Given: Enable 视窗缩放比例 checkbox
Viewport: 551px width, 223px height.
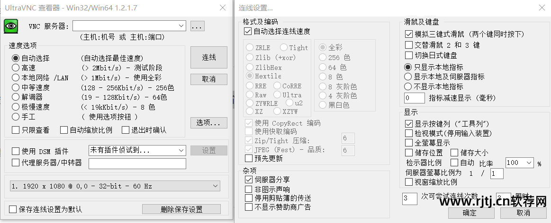Looking at the screenshot, I should coord(409,182).
